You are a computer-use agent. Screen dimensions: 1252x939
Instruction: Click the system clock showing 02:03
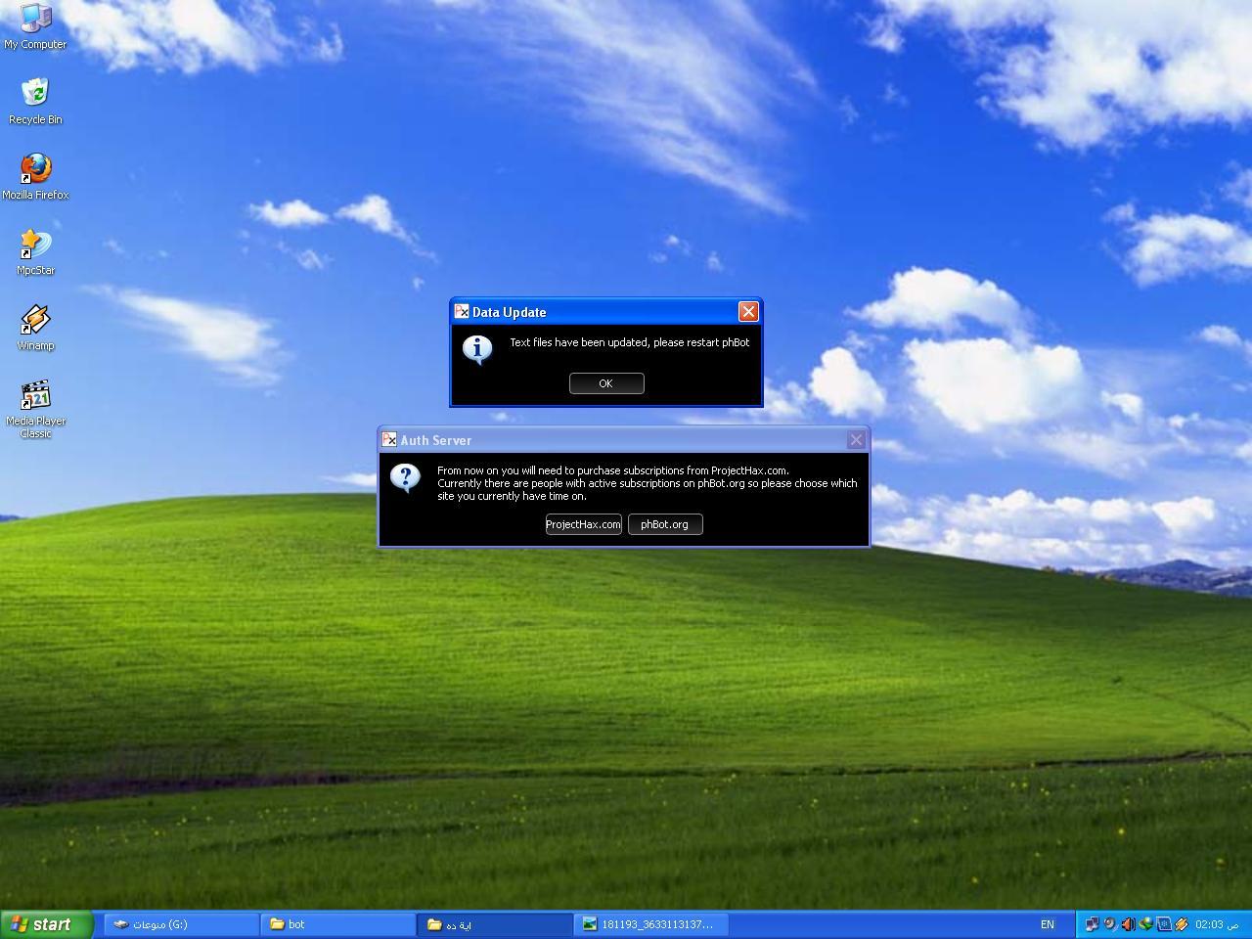pyautogui.click(x=1217, y=924)
